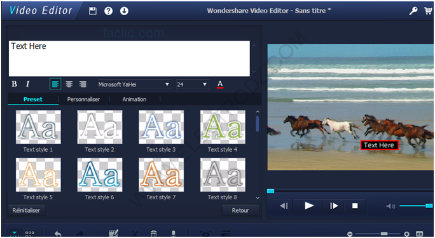
Task: Open the Microsoft YaHei font dropdown
Action: pos(134,84)
